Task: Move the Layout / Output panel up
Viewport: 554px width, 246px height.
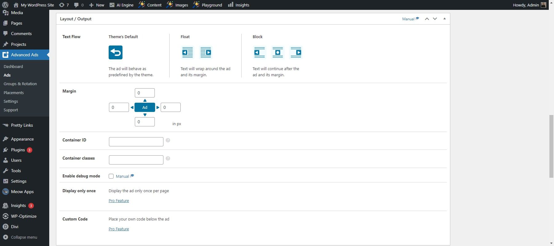Action: pos(427,19)
